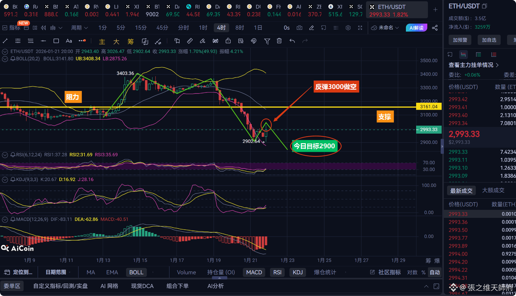The width and height of the screenshot is (516, 296).
Task: Open the 委单区 bottom tab
Action: pyautogui.click(x=12, y=286)
